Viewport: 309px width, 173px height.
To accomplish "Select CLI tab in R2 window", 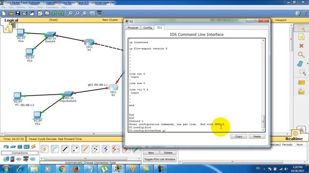I will pyautogui.click(x=159, y=27).
